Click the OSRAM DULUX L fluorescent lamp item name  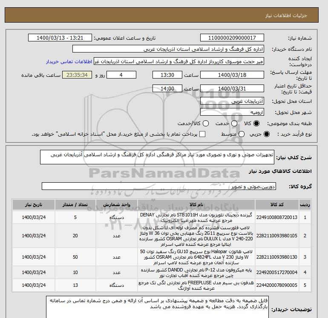196,236
